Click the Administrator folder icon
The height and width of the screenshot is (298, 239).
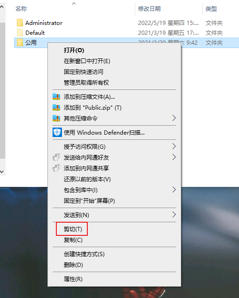coord(20,23)
